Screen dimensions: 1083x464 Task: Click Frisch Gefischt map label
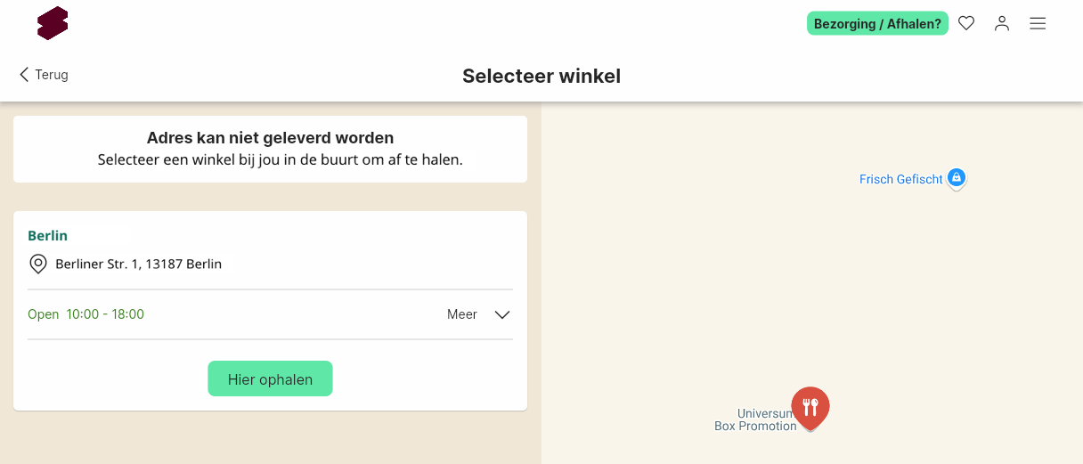[900, 179]
